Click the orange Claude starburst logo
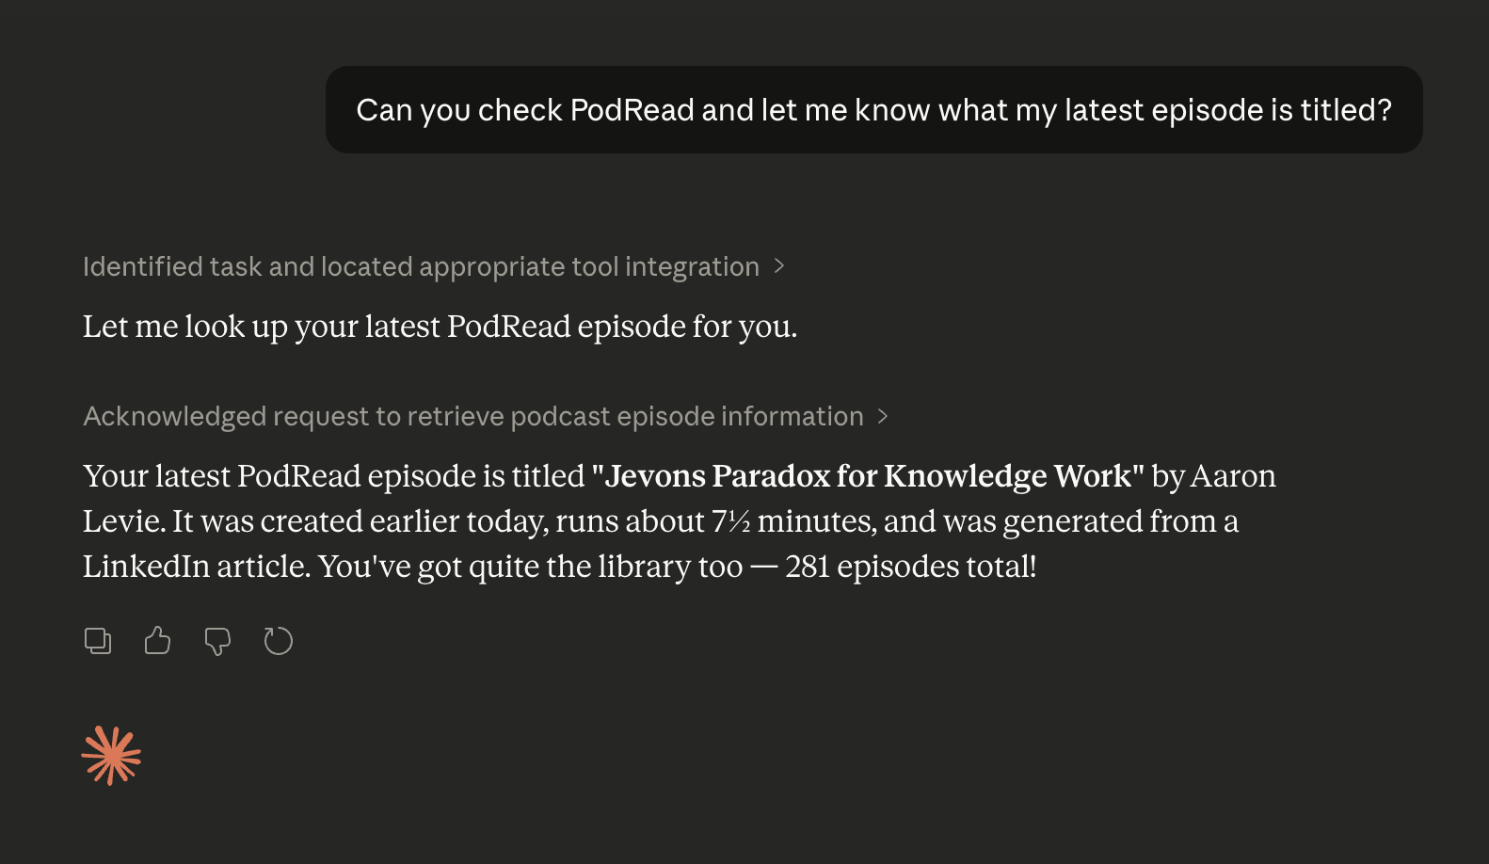Screen dimensions: 1489x864 [x=111, y=755]
